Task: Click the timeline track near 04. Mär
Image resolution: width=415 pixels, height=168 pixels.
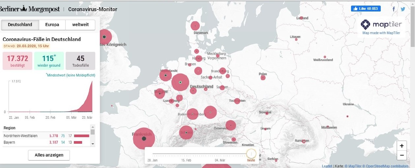Action: click(220, 154)
